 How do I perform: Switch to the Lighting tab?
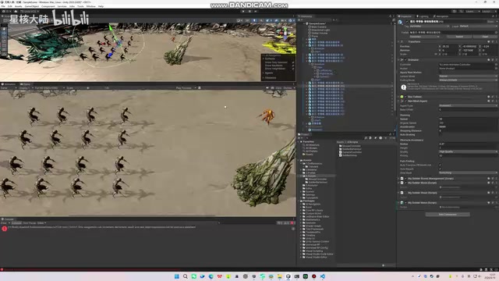click(423, 16)
